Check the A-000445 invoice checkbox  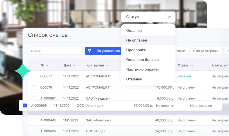34,120
